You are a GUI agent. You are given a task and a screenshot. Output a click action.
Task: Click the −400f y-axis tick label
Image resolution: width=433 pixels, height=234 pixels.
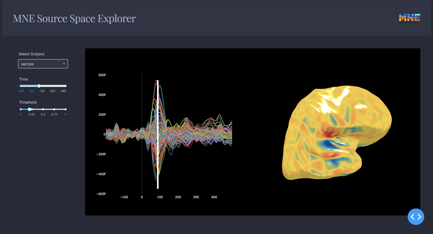click(101, 174)
